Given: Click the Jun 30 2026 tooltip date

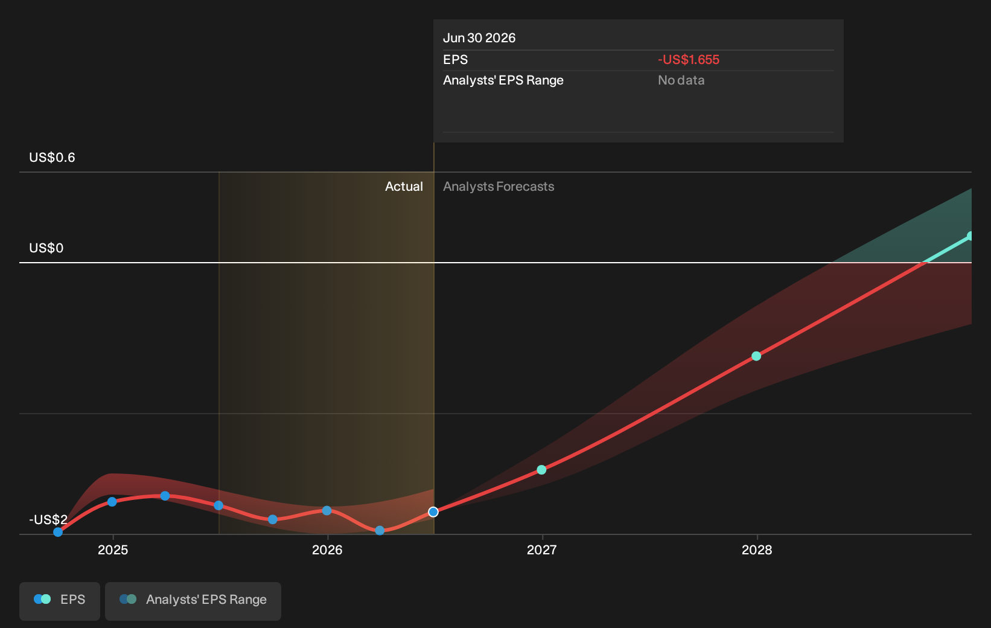Looking at the screenshot, I should [479, 38].
